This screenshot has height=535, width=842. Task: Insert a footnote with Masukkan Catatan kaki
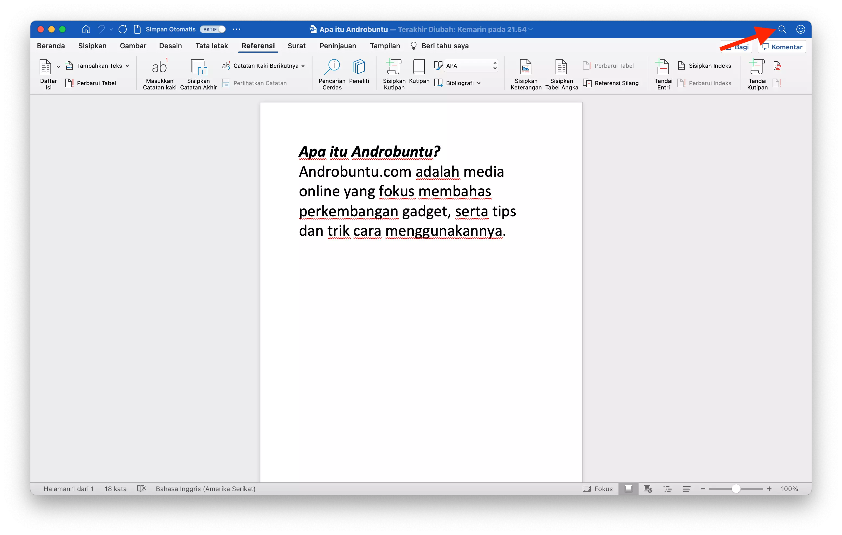160,73
